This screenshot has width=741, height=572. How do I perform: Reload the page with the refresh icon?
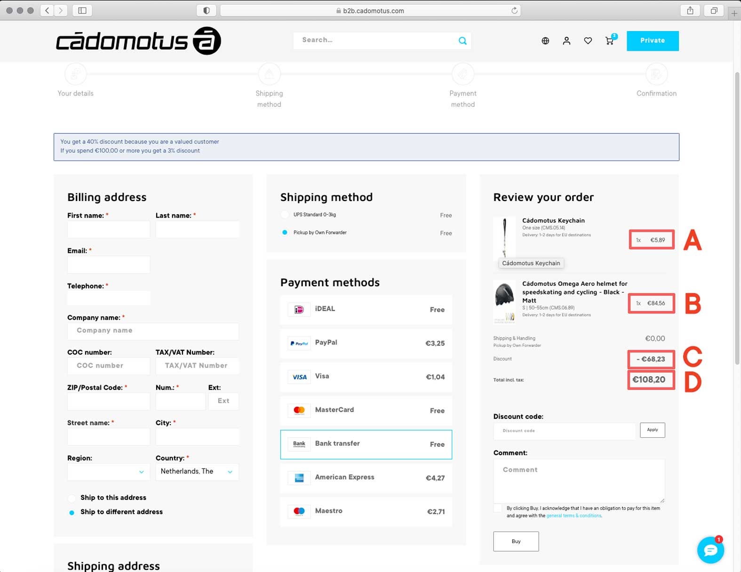tap(514, 10)
